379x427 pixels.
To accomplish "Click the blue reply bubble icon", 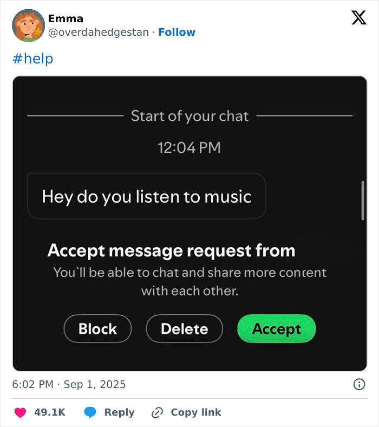I will click(x=90, y=412).
